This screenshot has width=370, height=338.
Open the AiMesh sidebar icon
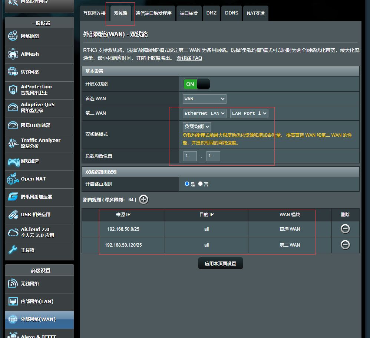click(x=13, y=54)
